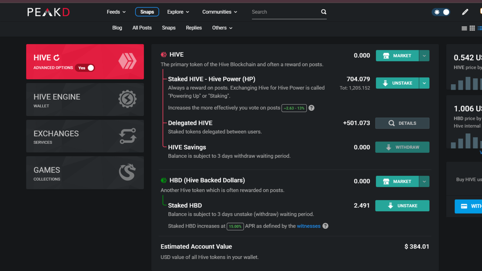Expand the Feeds dropdown menu
This screenshot has height=271, width=482.
pos(116,12)
